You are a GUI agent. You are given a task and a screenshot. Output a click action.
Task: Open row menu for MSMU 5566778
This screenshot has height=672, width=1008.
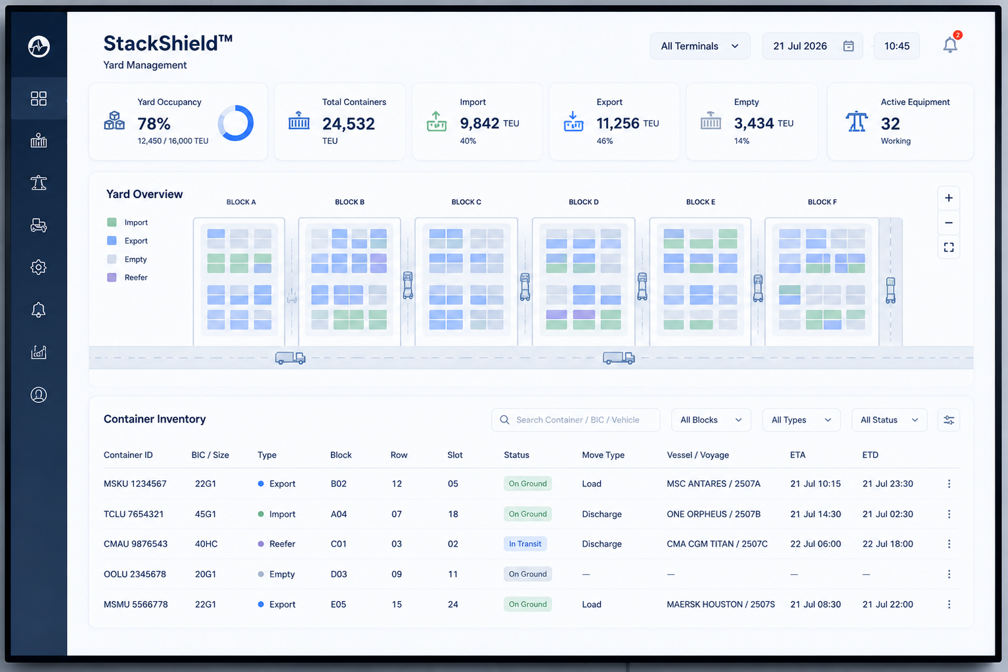(x=949, y=604)
